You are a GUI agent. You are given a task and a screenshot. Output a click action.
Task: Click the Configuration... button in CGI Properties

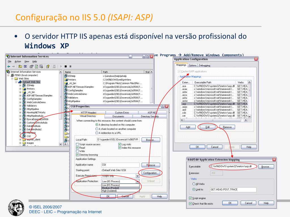point(151,173)
